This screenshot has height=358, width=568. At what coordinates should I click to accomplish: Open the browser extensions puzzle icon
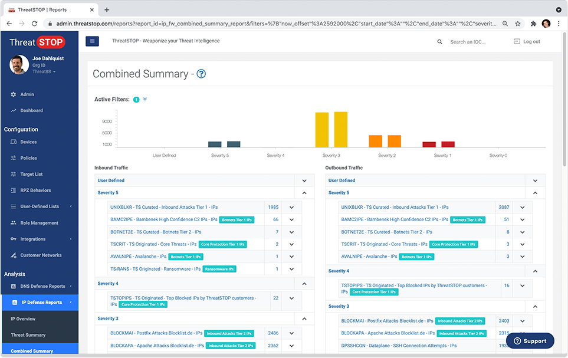point(533,24)
